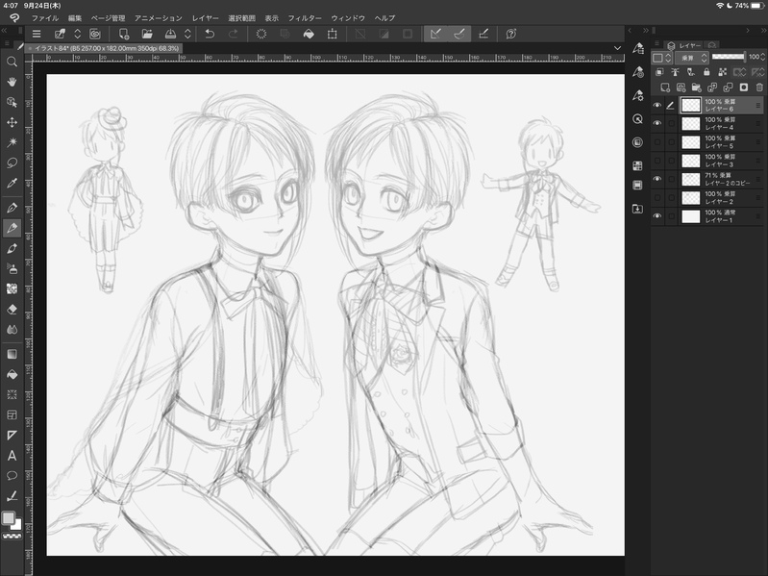This screenshot has width=768, height=576.
Task: Select the Text tool
Action: click(12, 456)
